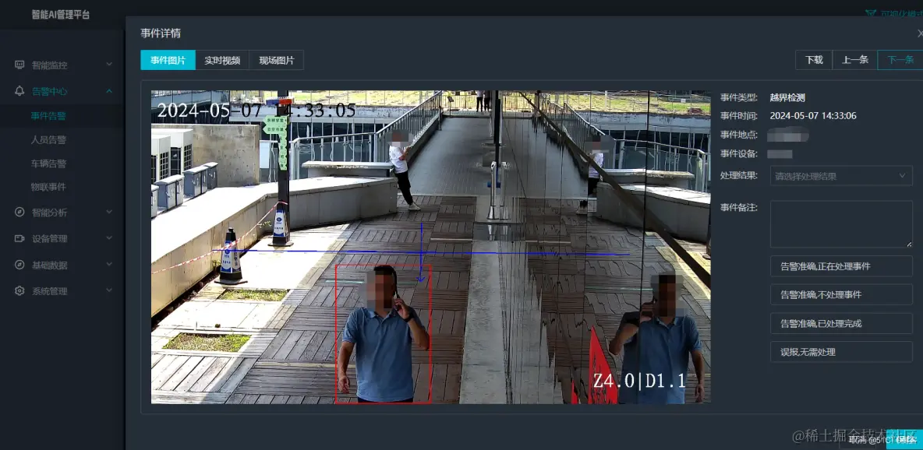923x450 pixels.
Task: Click the 越界检测 event type value
Action: coord(787,97)
